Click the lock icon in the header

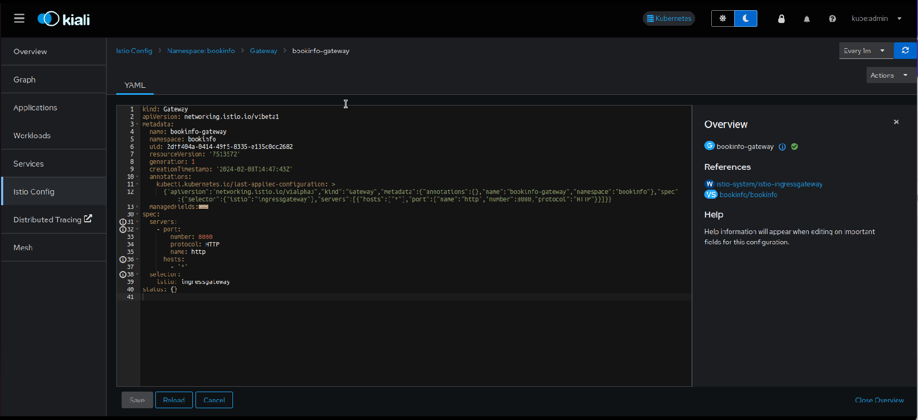pyautogui.click(x=781, y=19)
